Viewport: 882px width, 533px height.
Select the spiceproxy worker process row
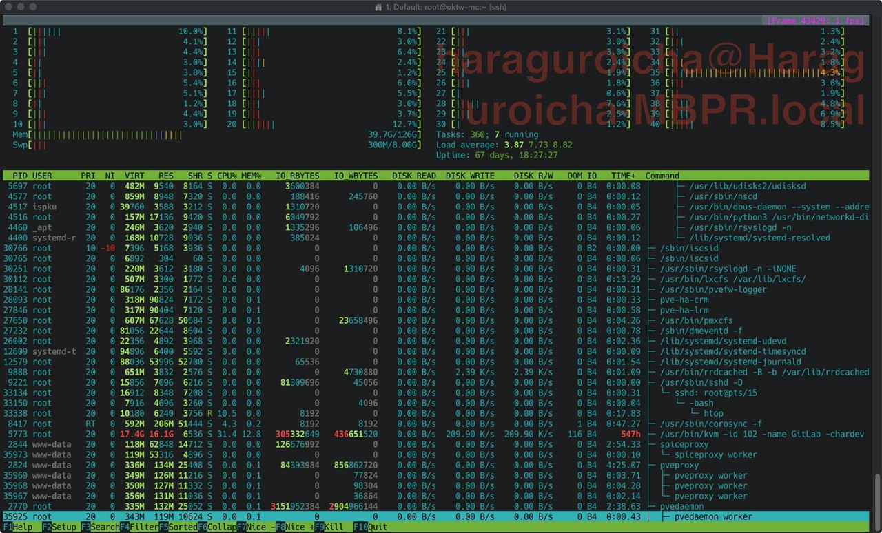(436, 454)
